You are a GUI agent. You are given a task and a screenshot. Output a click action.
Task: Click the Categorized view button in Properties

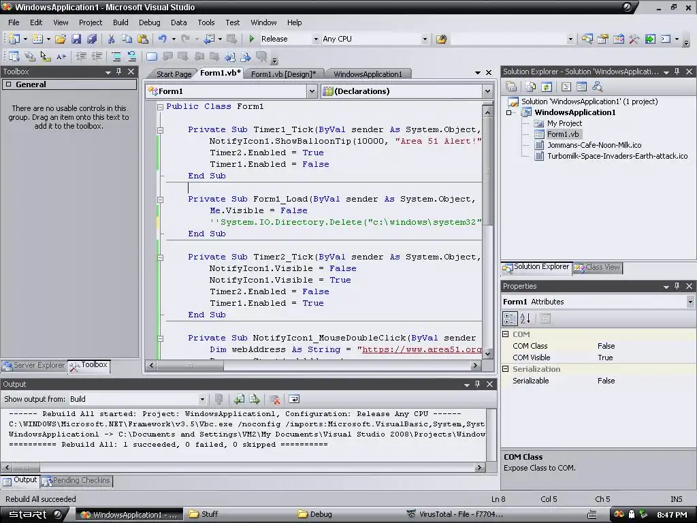pos(510,319)
